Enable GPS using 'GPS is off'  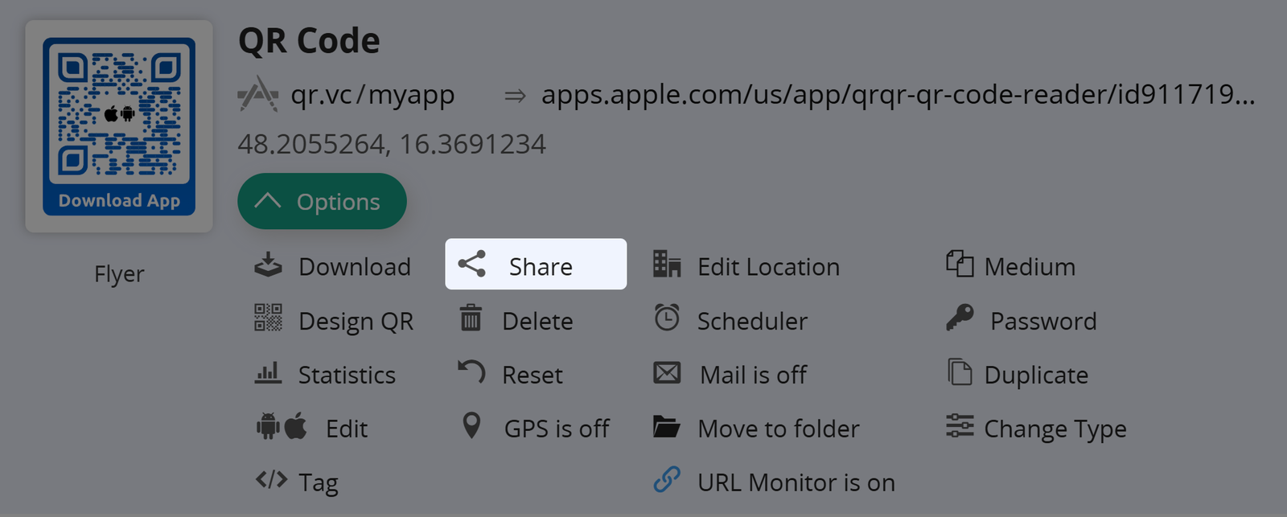[556, 429]
